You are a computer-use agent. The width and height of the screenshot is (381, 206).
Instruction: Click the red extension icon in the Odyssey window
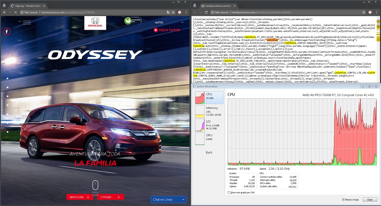tap(180, 12)
